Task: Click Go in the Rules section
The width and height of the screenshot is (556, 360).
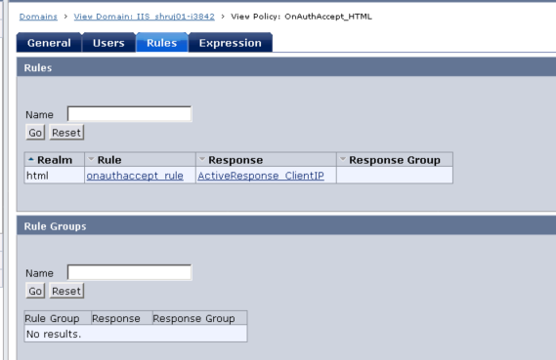Action: [x=35, y=133]
